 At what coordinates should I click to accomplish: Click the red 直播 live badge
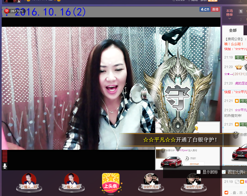[215, 9]
